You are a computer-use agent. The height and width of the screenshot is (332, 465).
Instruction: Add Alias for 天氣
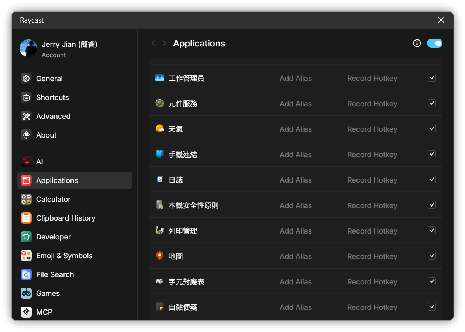296,129
